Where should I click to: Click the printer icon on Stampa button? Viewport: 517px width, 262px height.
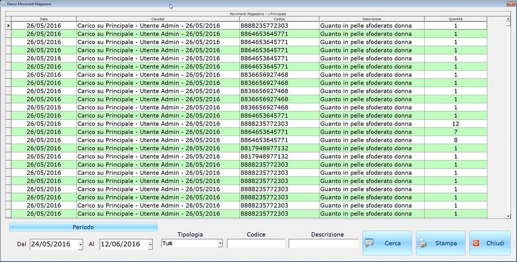(x=422, y=243)
